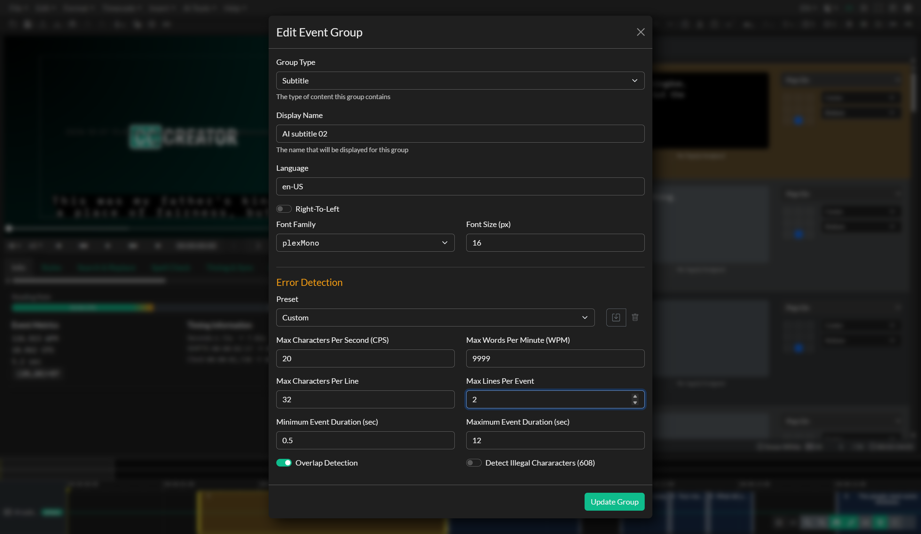The image size is (921, 534).
Task: Click the Display Name input field
Action: pos(460,134)
